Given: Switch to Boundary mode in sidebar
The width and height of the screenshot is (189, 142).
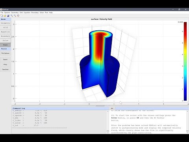Looking at the screenshot, I should pos(6,36).
